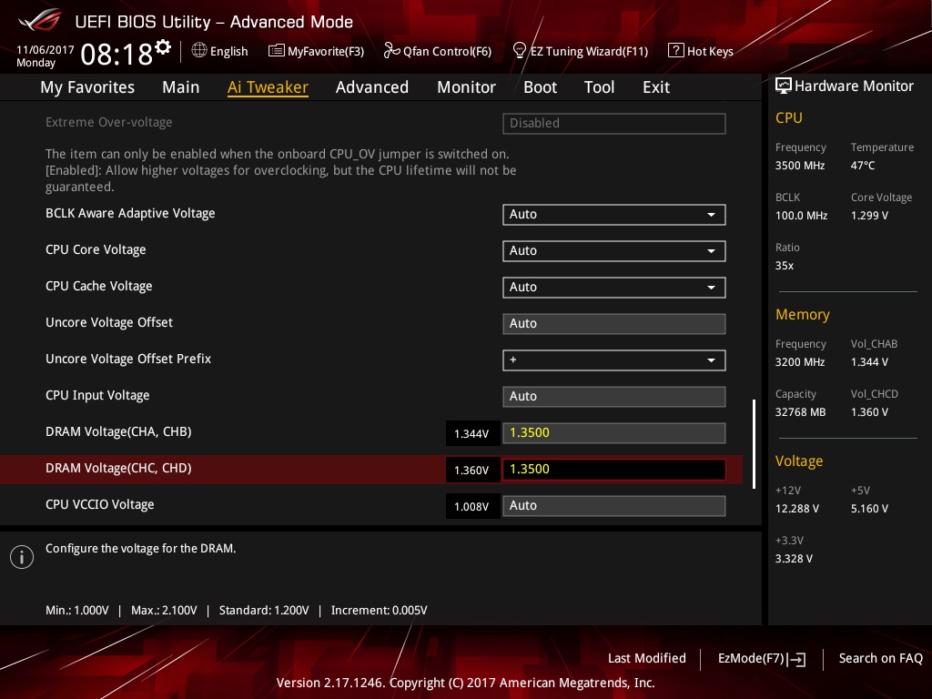932x699 pixels.
Task: Click the CPU VCCIO Voltage field
Action: [614, 506]
